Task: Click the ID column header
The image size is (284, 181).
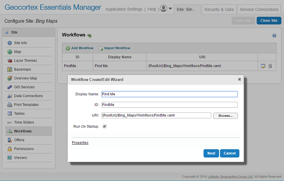Action: (x=77, y=57)
